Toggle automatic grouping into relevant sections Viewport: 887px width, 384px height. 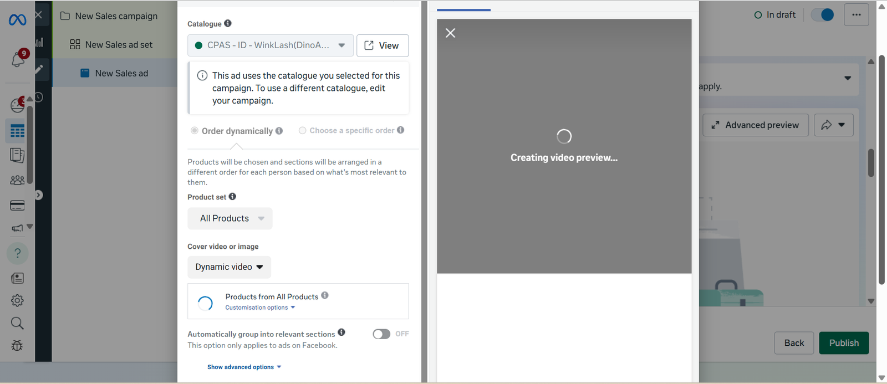pos(381,334)
